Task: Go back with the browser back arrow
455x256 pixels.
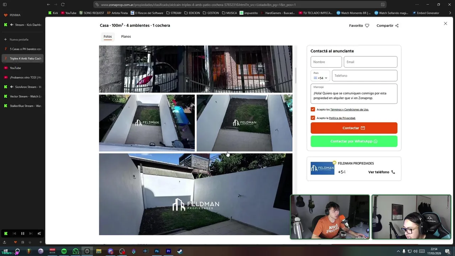Action: point(48,5)
